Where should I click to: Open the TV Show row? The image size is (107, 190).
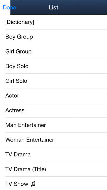pos(53,183)
